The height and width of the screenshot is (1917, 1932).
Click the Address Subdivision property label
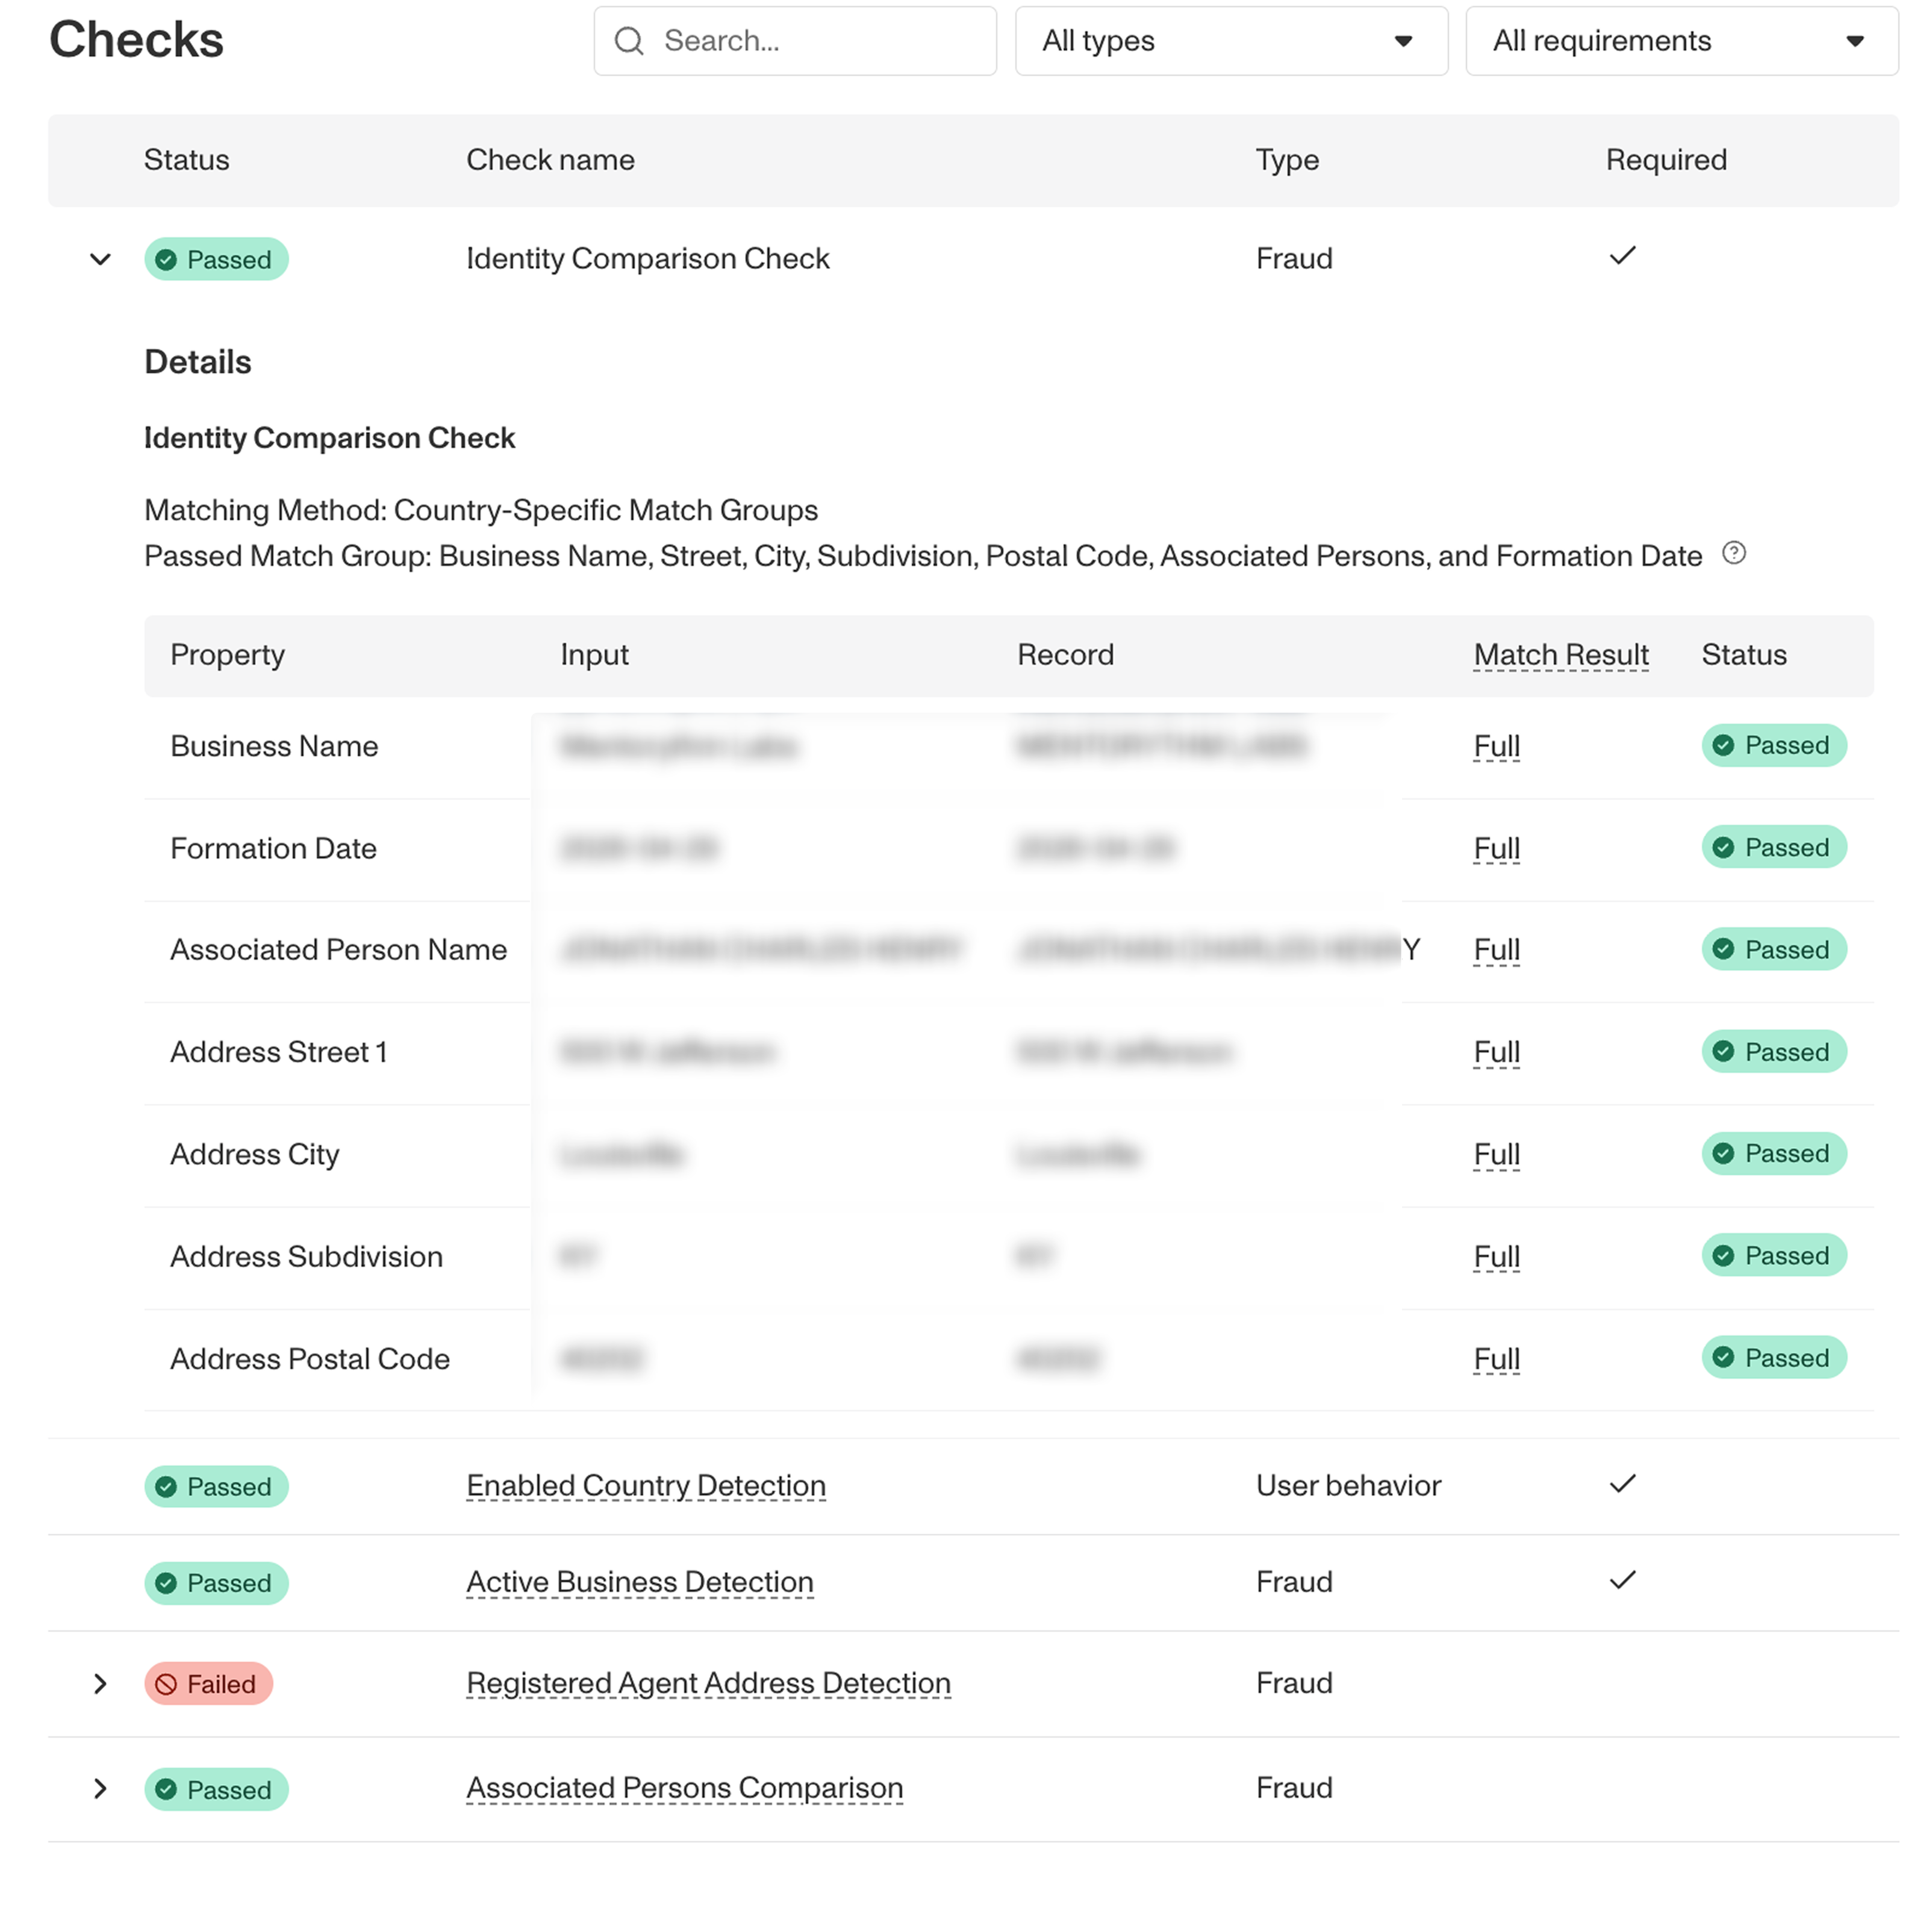306,1257
